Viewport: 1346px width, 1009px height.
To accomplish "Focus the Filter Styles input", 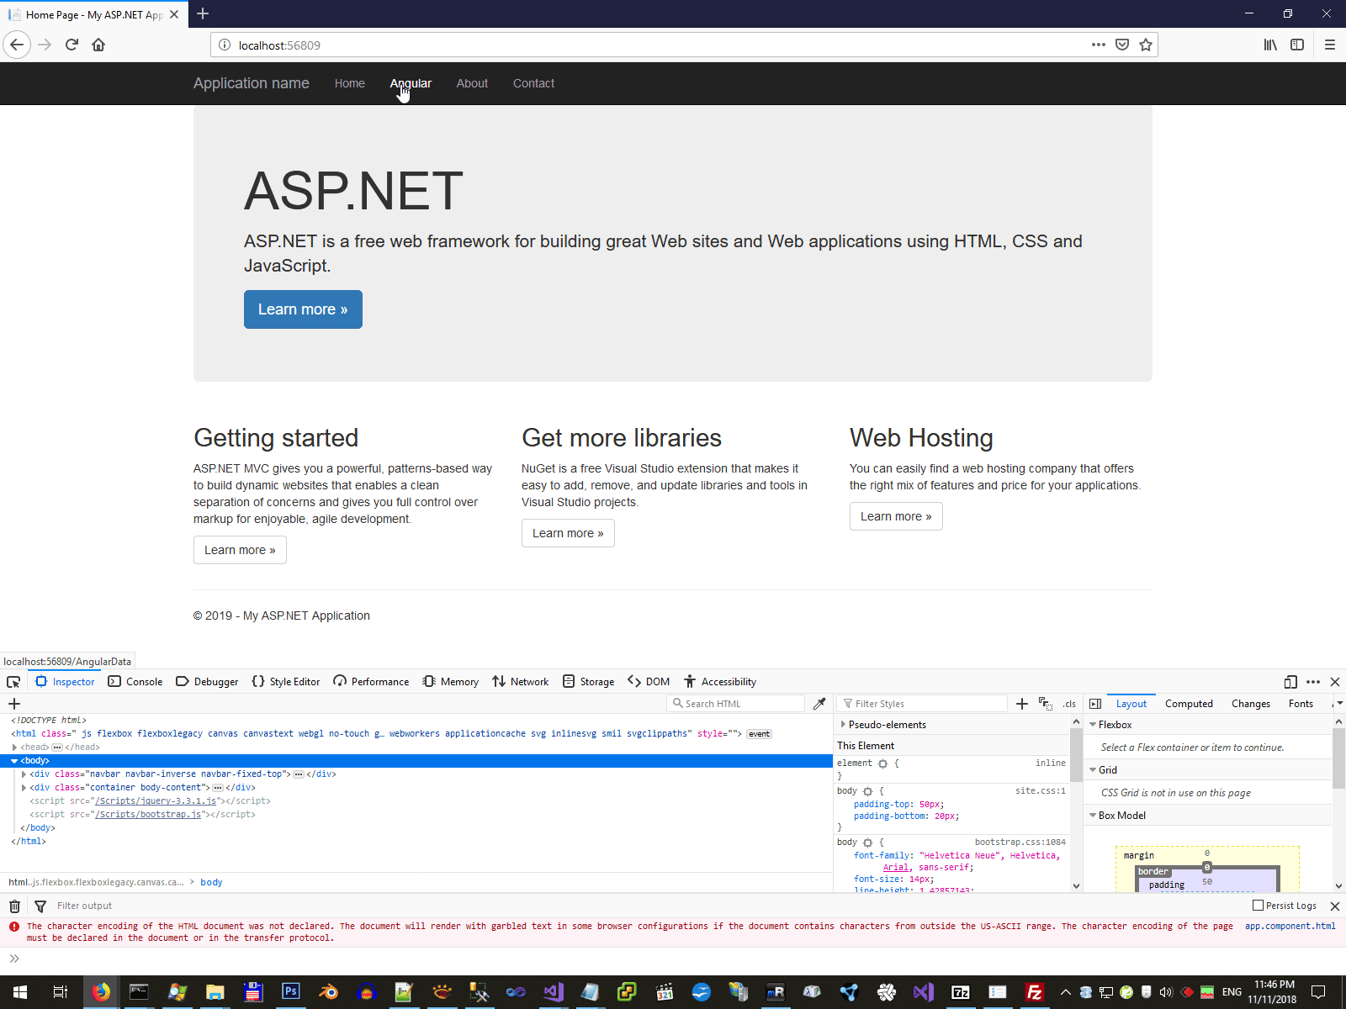I will (923, 704).
